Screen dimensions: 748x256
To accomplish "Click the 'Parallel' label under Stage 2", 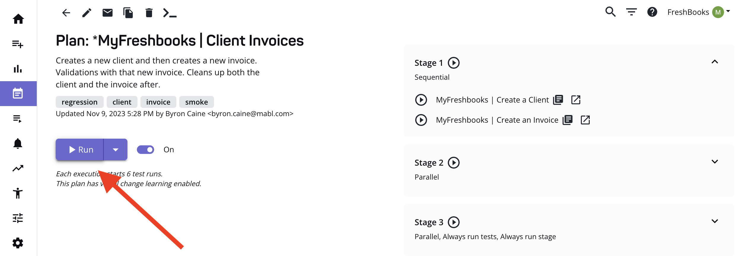I will [426, 177].
